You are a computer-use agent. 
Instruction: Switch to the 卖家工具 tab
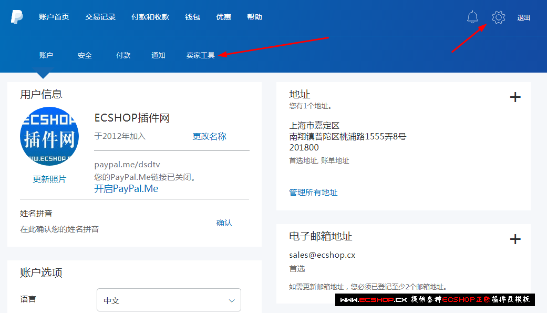pos(201,55)
